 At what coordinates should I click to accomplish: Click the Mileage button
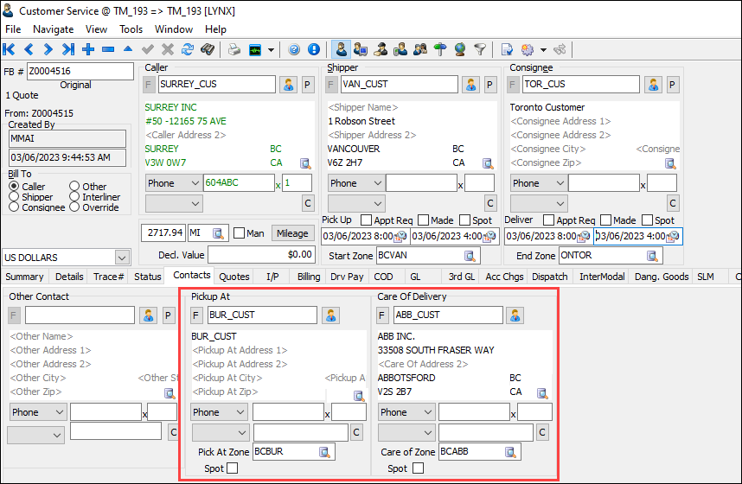point(291,233)
